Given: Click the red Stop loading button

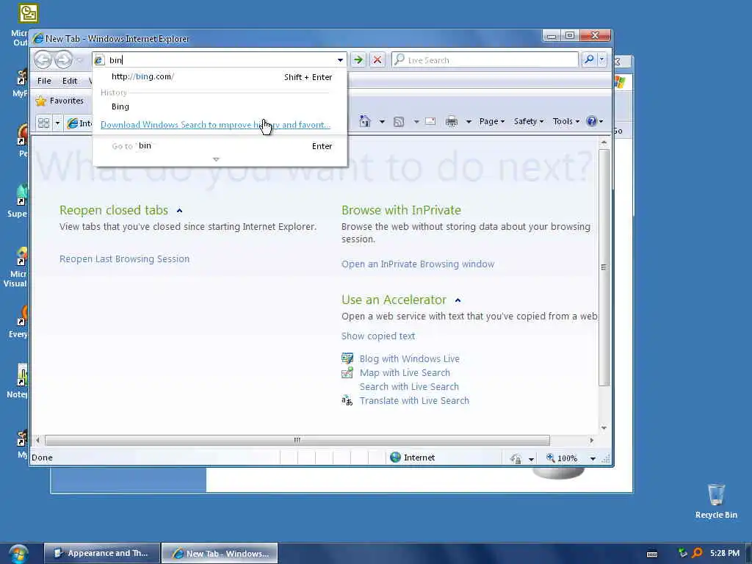Looking at the screenshot, I should tap(377, 60).
